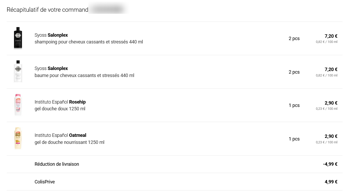The image size is (348, 192).
Task: Click the -4,99 € delivery discount amount
Action: click(330, 164)
